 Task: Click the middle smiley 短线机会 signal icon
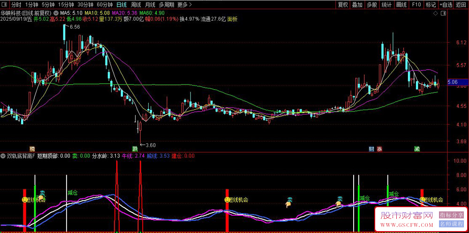click(x=227, y=200)
